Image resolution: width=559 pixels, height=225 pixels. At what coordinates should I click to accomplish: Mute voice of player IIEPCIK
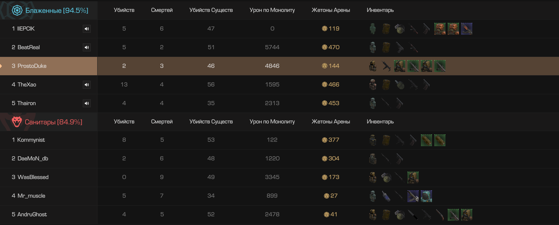(x=87, y=29)
